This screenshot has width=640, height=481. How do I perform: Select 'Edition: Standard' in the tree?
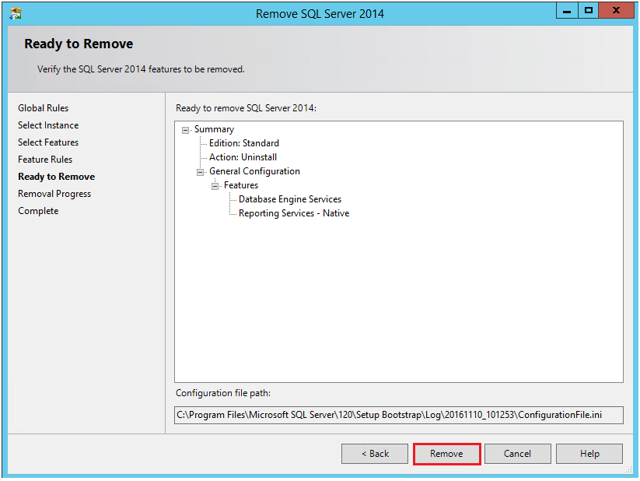pos(244,143)
